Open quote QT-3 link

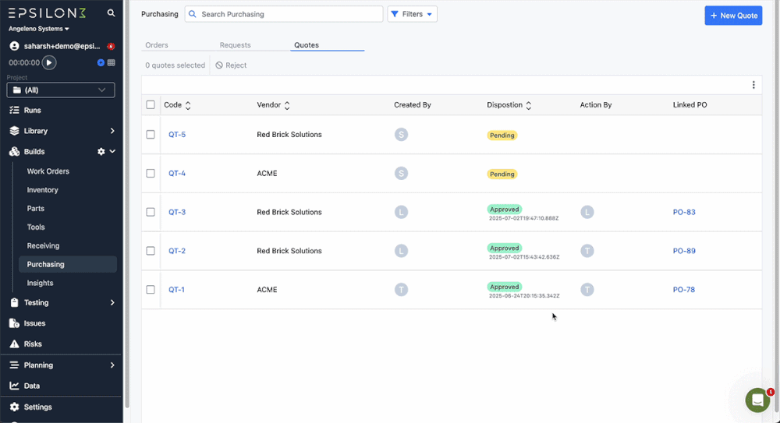tap(176, 212)
